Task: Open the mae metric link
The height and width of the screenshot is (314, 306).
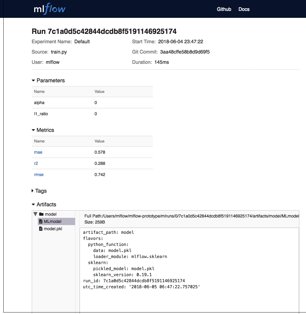Action: click(38, 152)
